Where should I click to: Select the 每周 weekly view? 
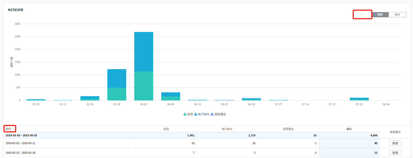[x=380, y=15]
